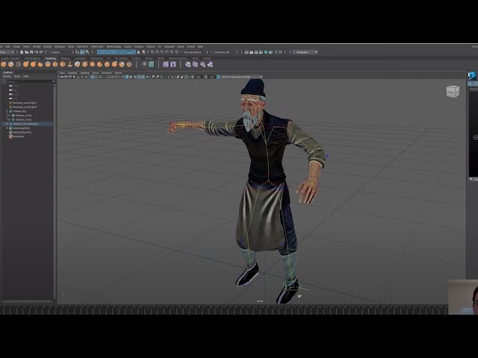Select the Amplify sculpting tool
The image size is (478, 358).
(122, 64)
